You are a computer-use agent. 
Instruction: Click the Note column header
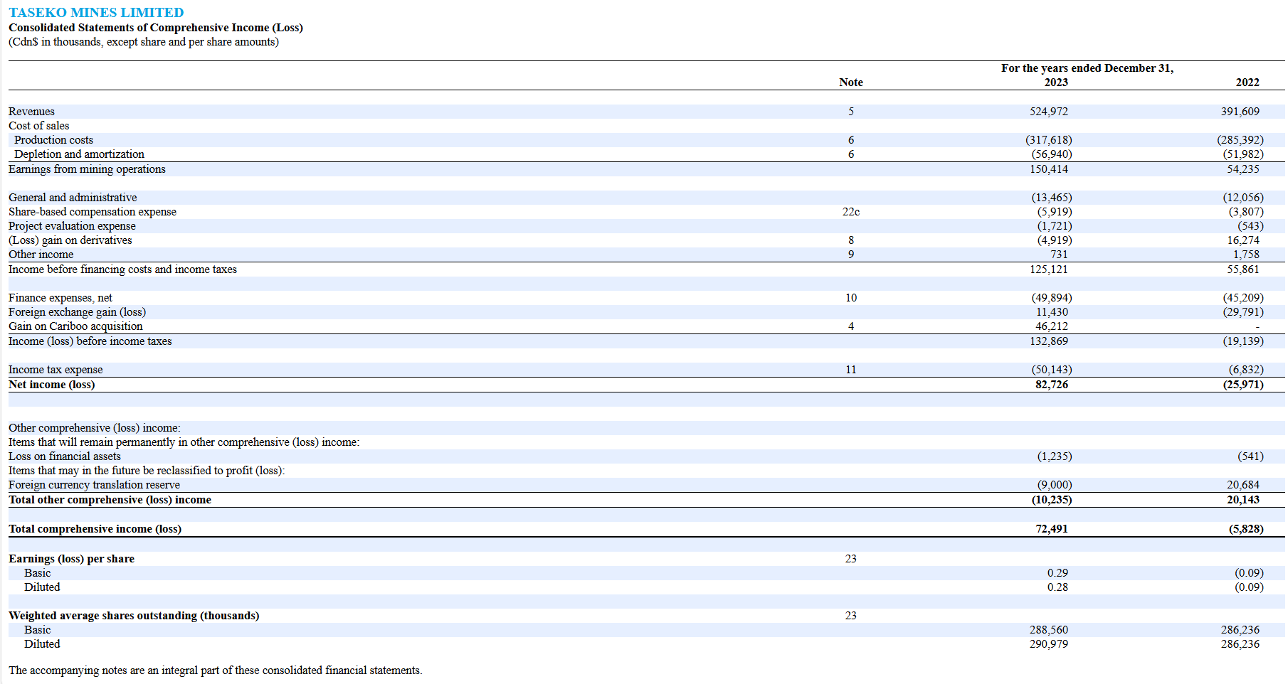pyautogui.click(x=851, y=82)
